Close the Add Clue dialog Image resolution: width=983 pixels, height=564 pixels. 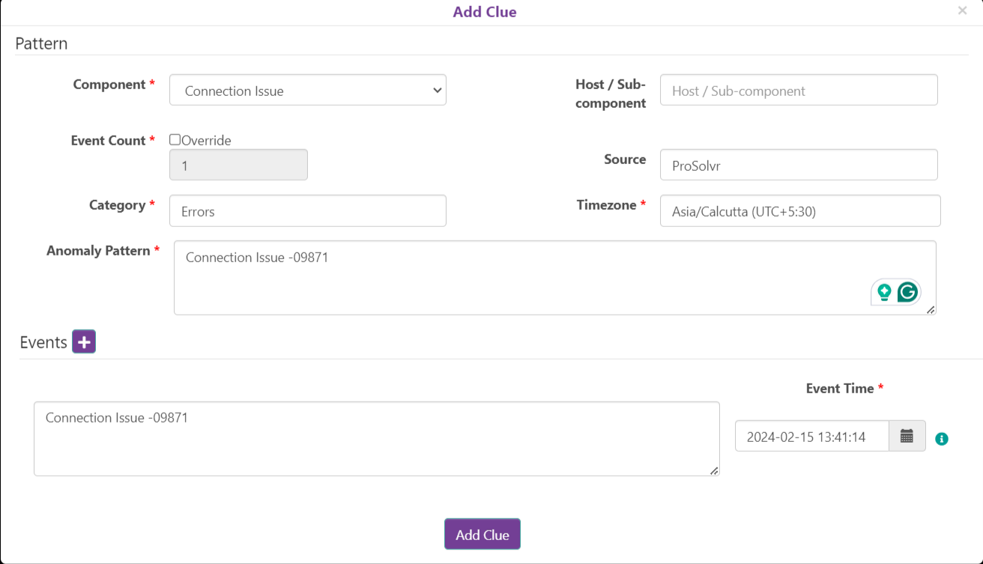(x=963, y=10)
